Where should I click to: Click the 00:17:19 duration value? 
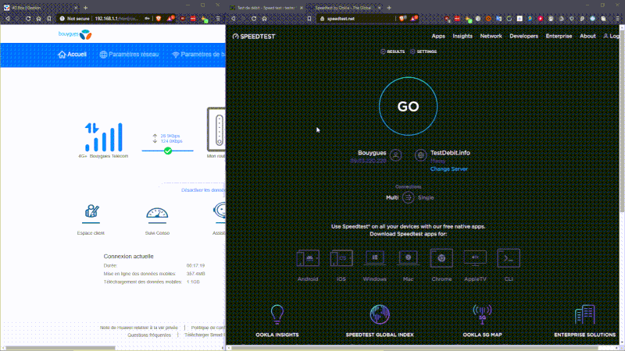(195, 265)
